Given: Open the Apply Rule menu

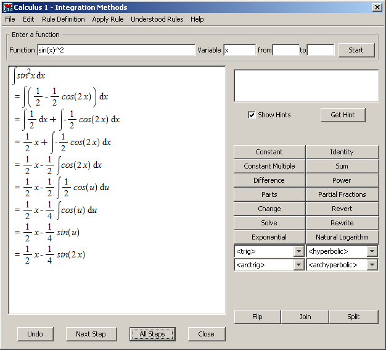Looking at the screenshot, I should [x=108, y=19].
